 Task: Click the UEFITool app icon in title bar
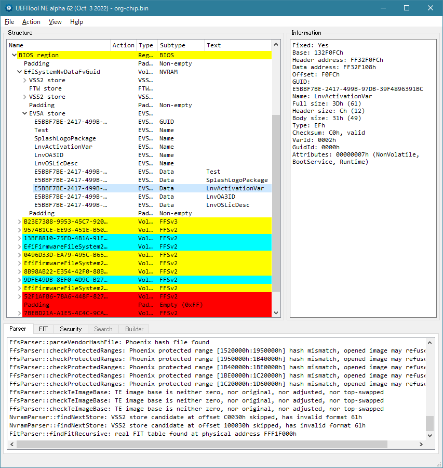point(9,8)
